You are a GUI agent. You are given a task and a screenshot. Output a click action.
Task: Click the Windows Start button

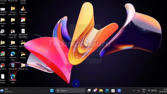pos(52,91)
